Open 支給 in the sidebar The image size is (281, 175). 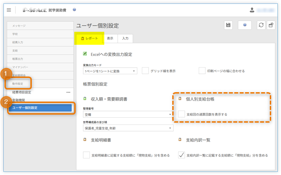pyautogui.click(x=40, y=51)
